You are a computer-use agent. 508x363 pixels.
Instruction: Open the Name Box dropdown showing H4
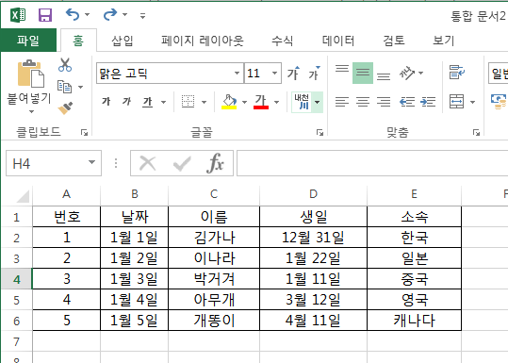pyautogui.click(x=92, y=162)
